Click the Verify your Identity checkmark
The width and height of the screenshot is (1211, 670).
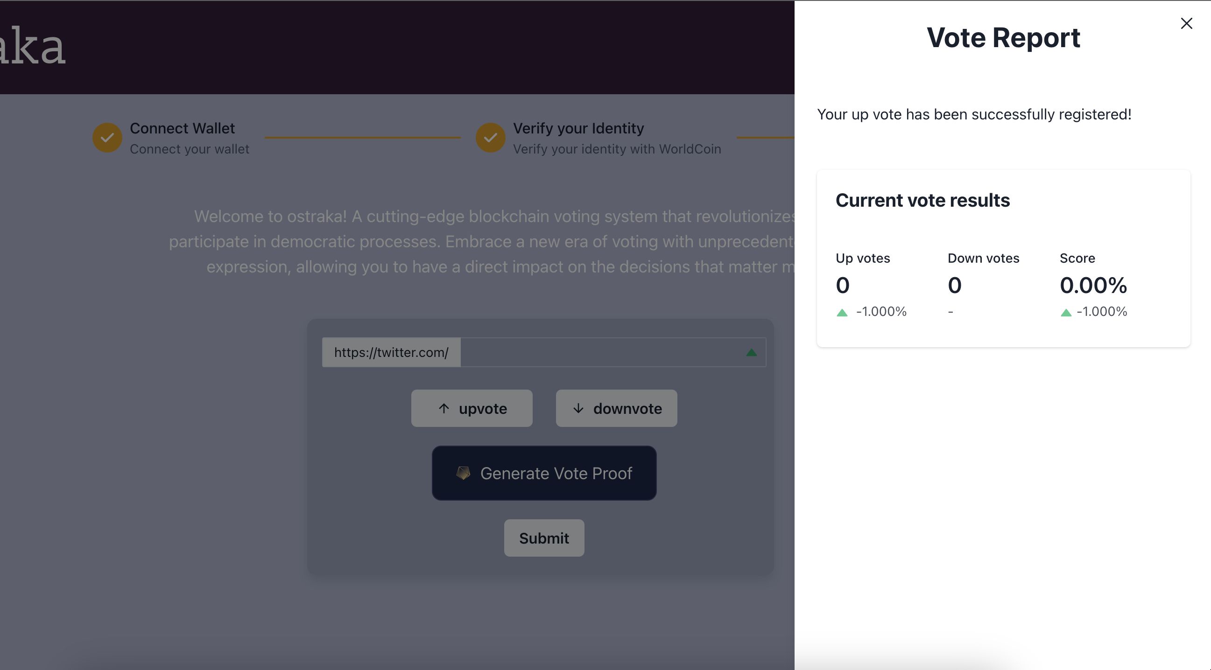[490, 138]
